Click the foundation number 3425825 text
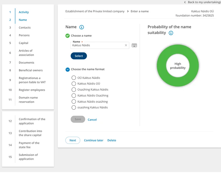This screenshot has height=173, width=221. tap(195, 15)
